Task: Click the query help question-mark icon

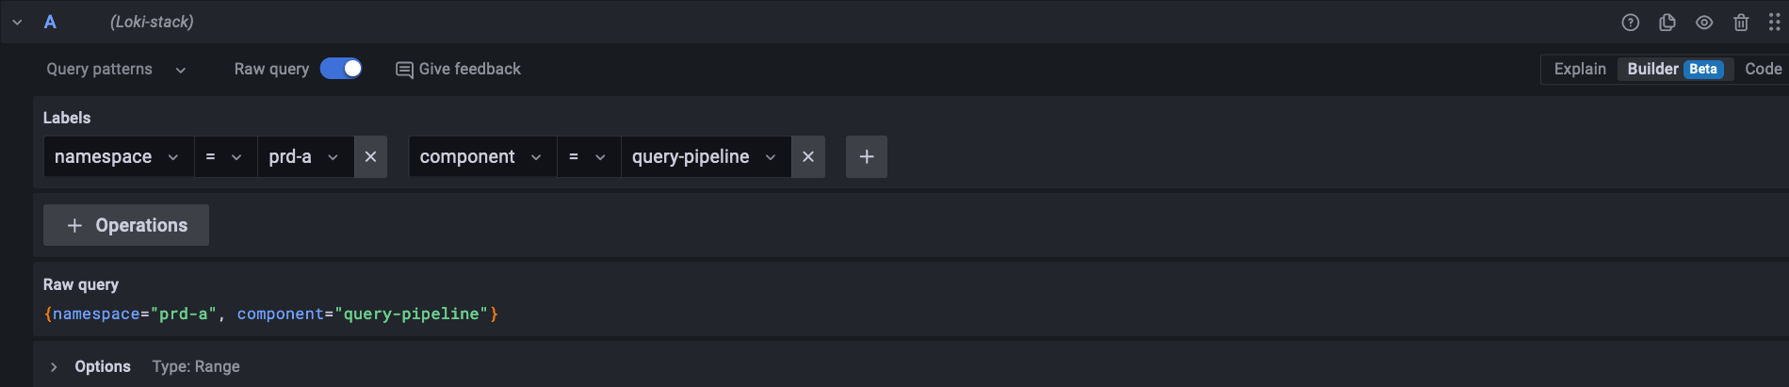Action: coord(1630,23)
